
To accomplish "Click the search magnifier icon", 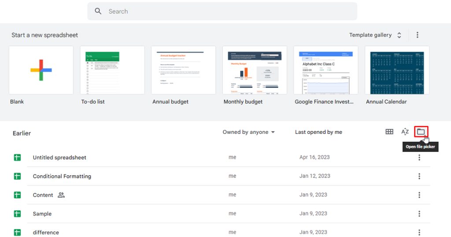I will [98, 11].
